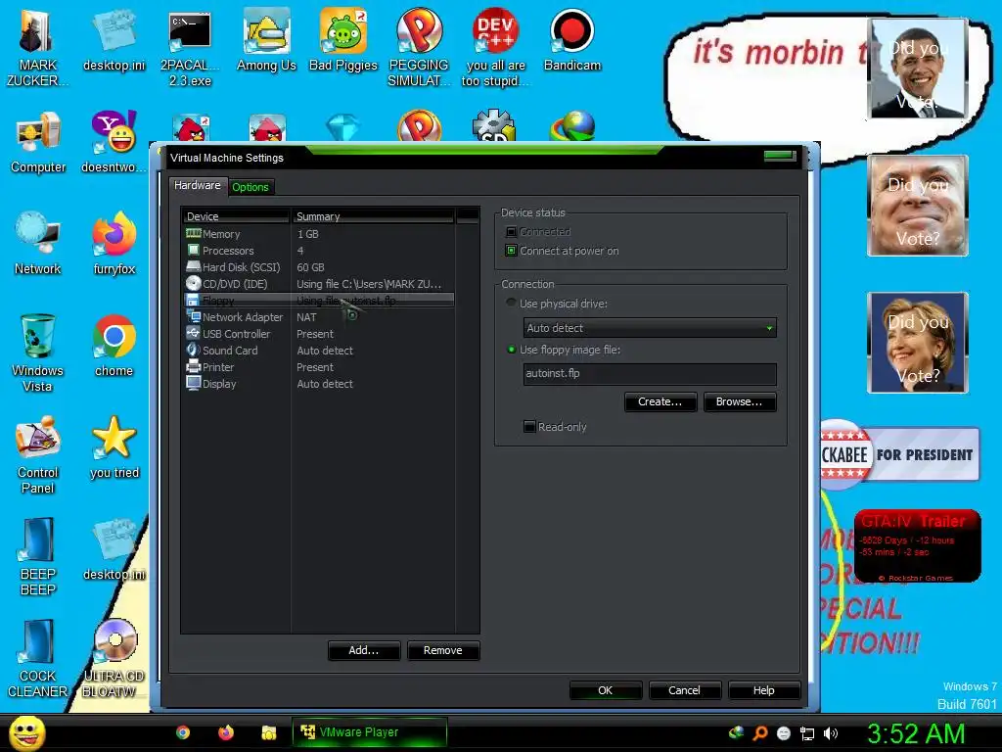The image size is (1002, 752).
Task: Open the Dev-C++ 'you all are too stupid' icon
Action: tap(495, 48)
